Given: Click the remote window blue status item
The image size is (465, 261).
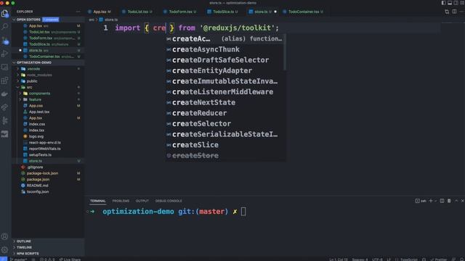Looking at the screenshot, I should (4, 260).
